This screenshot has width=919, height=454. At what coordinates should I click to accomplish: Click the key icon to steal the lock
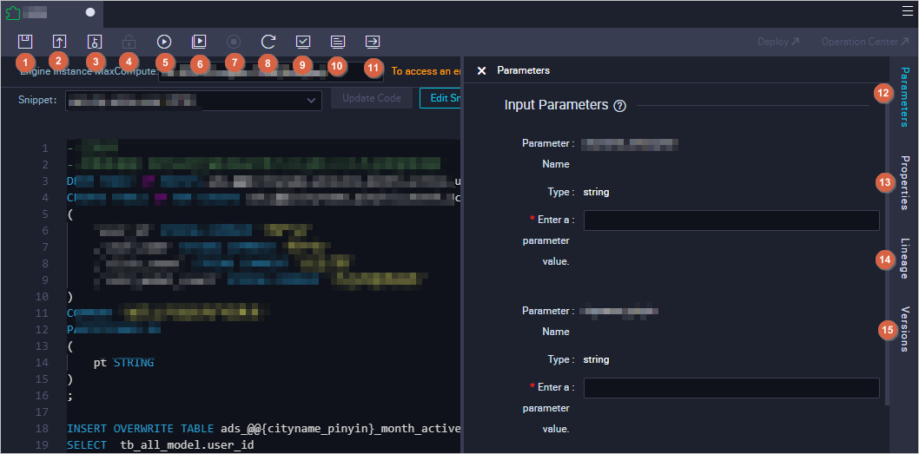click(x=95, y=42)
